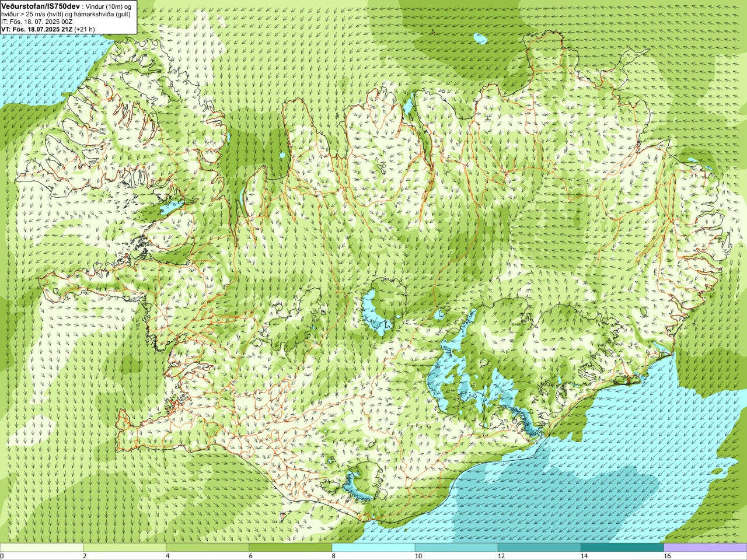Screen dimensions: 747x560
Task: Click the pale yellow 0–2 m/s legend swatch
Action: (41, 548)
